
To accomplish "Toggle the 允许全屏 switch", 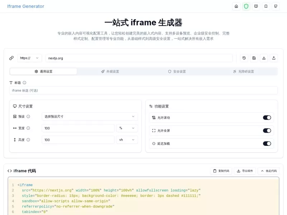I will pyautogui.click(x=267, y=130).
